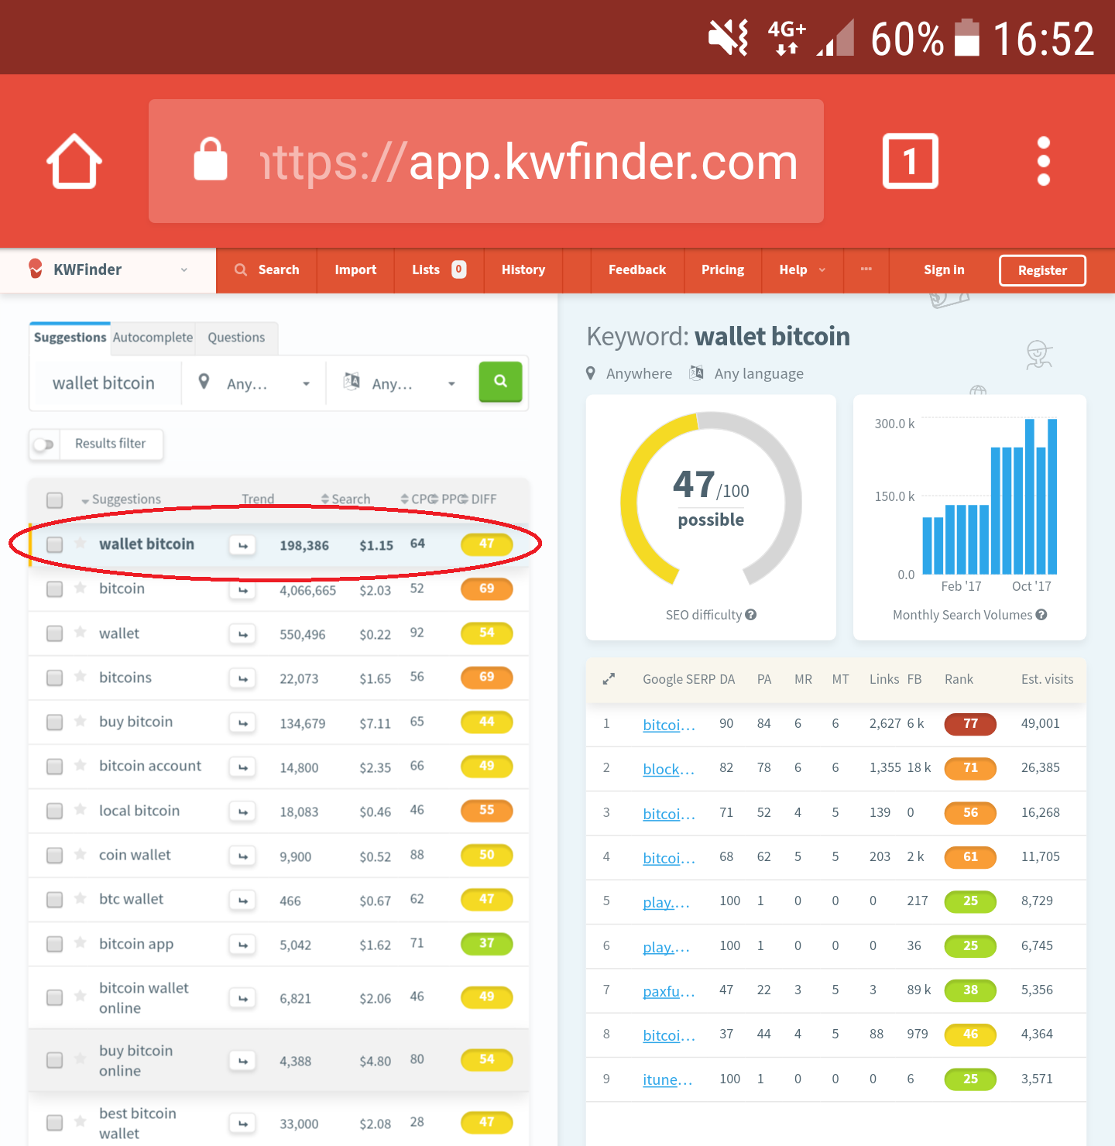Tap the browser home icon
1115x1146 pixels.
tap(74, 161)
